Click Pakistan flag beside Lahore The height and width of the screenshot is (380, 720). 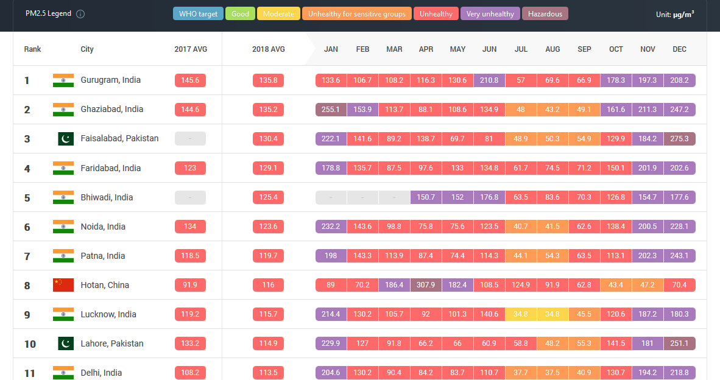point(66,343)
